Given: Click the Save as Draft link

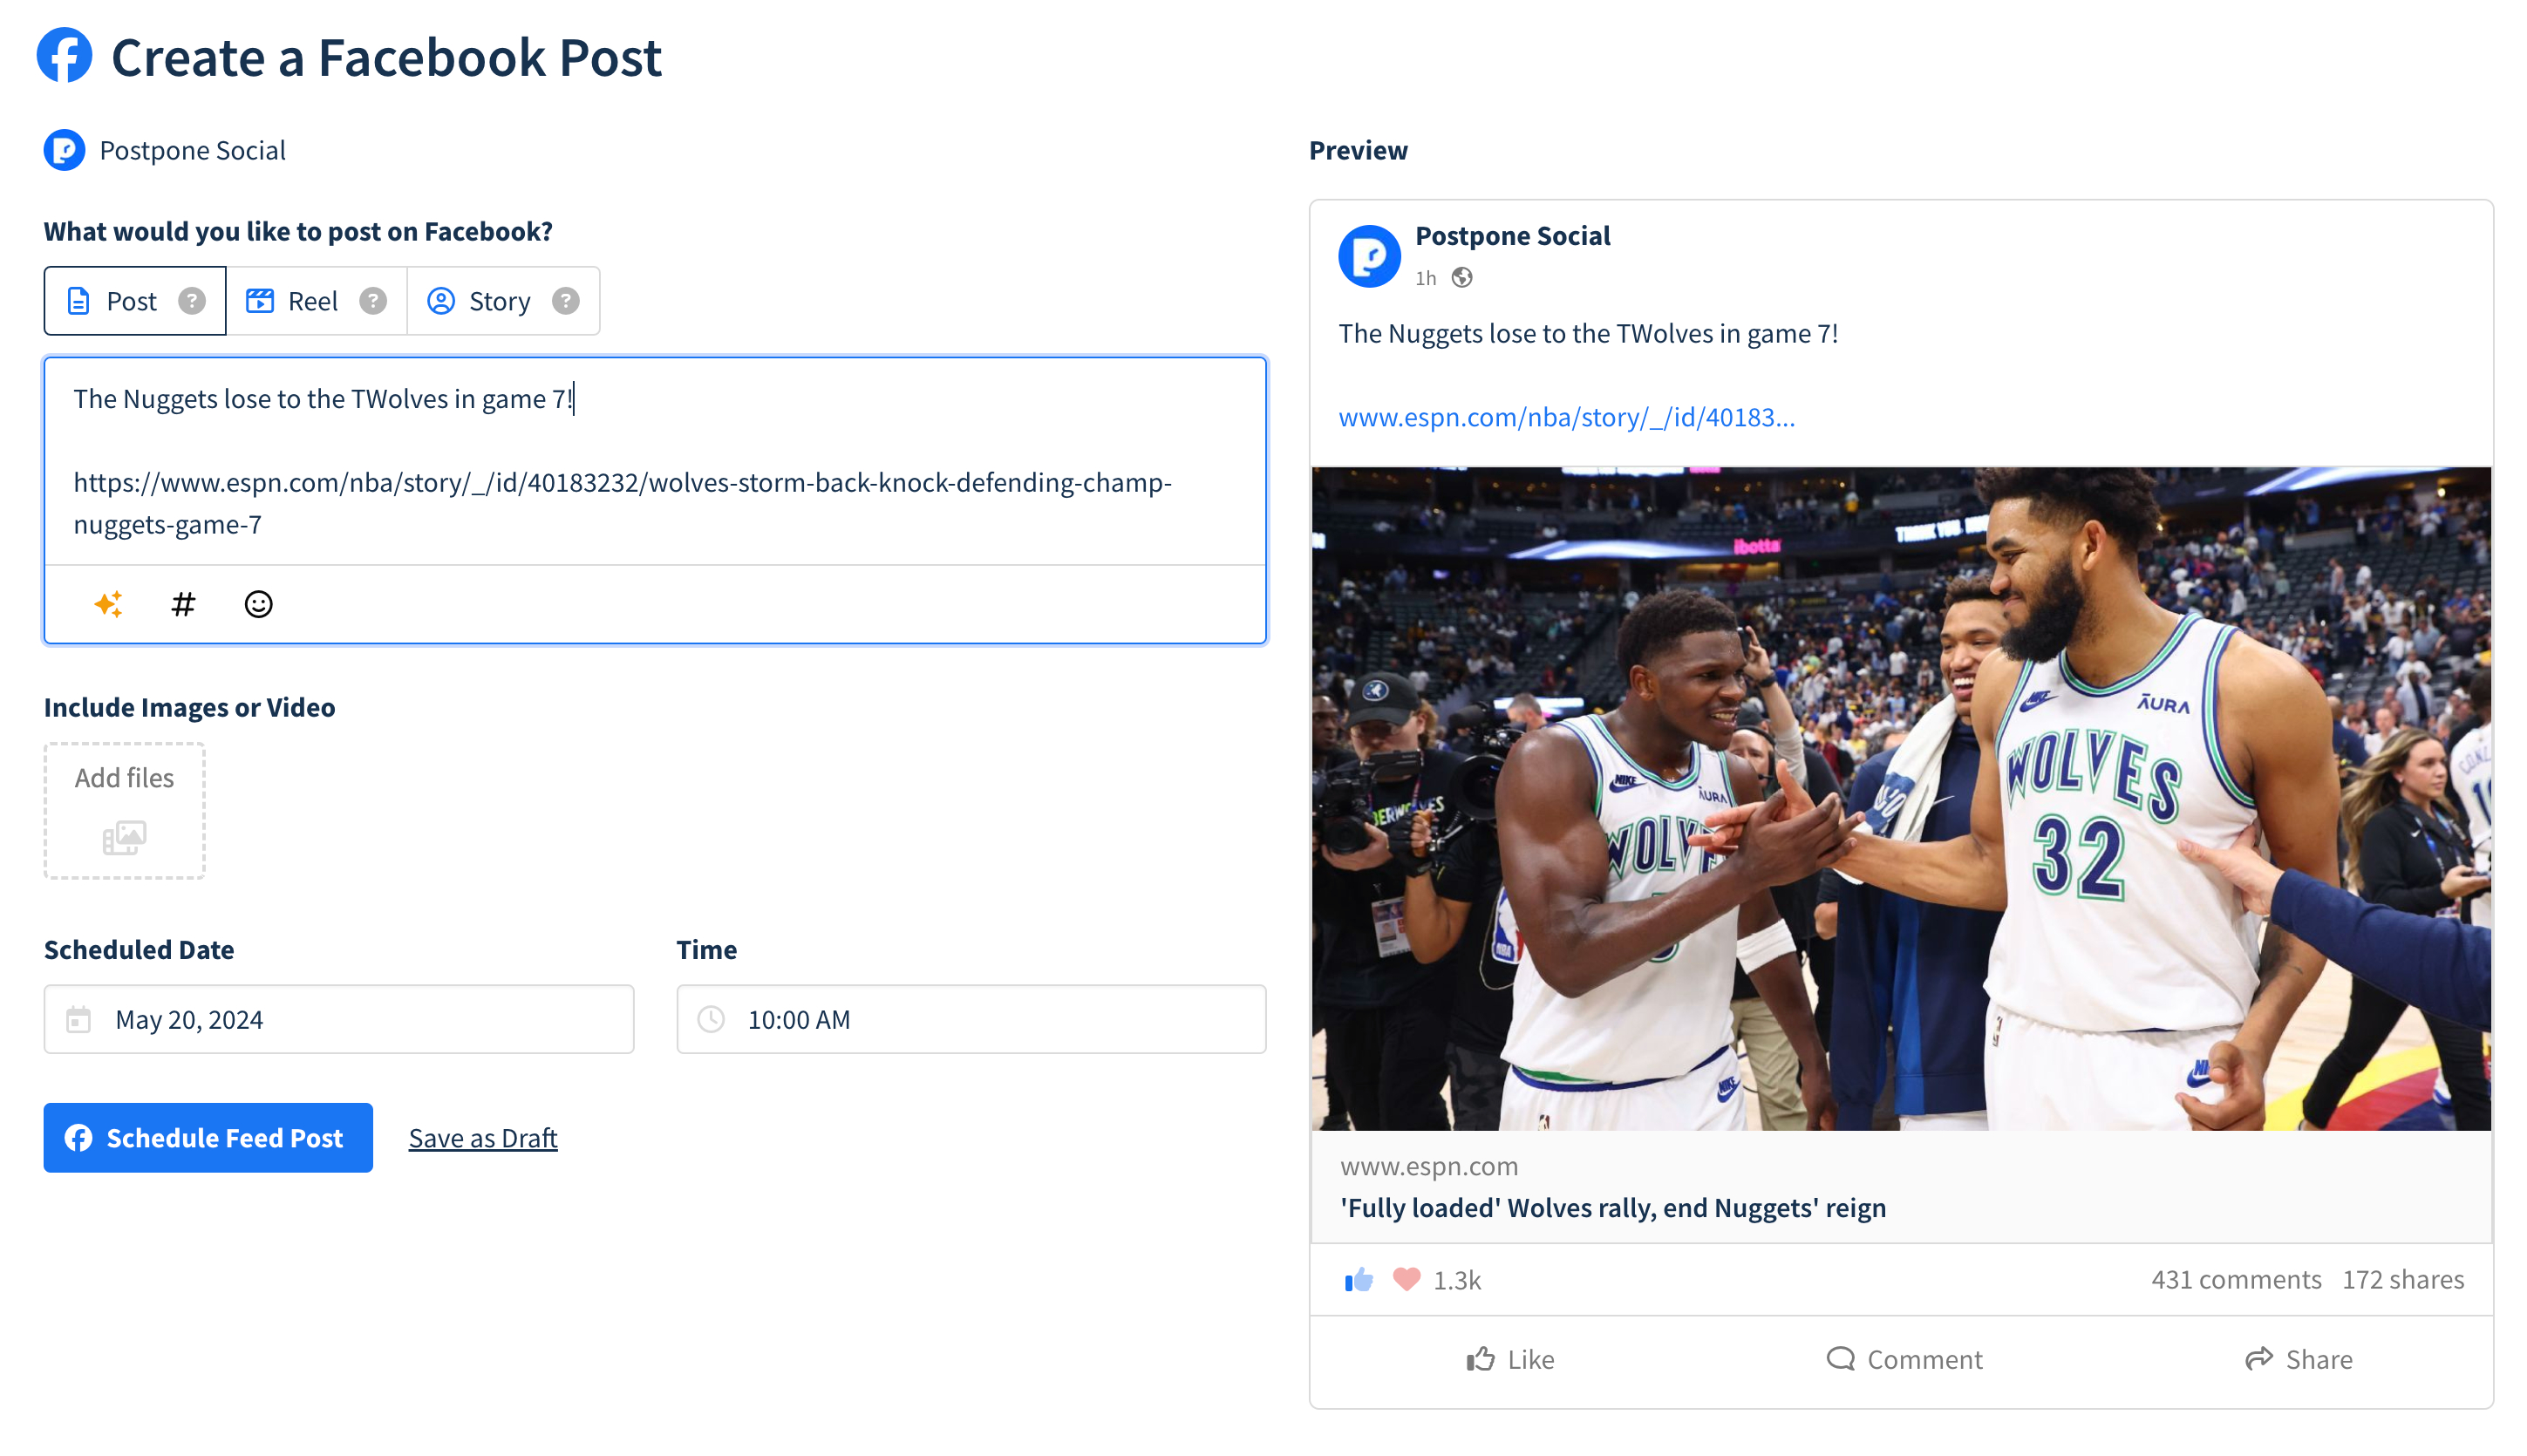Looking at the screenshot, I should click(x=483, y=1138).
